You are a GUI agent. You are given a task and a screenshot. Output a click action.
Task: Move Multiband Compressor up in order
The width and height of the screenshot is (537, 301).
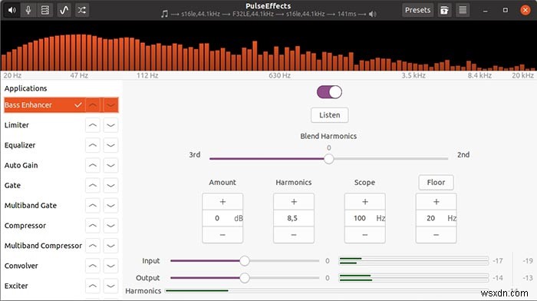[x=93, y=246]
